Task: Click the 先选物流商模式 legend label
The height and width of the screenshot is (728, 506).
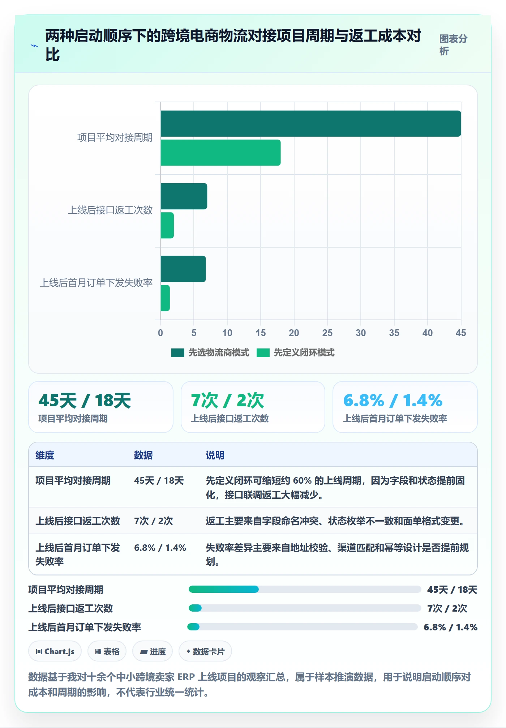Action: (219, 353)
